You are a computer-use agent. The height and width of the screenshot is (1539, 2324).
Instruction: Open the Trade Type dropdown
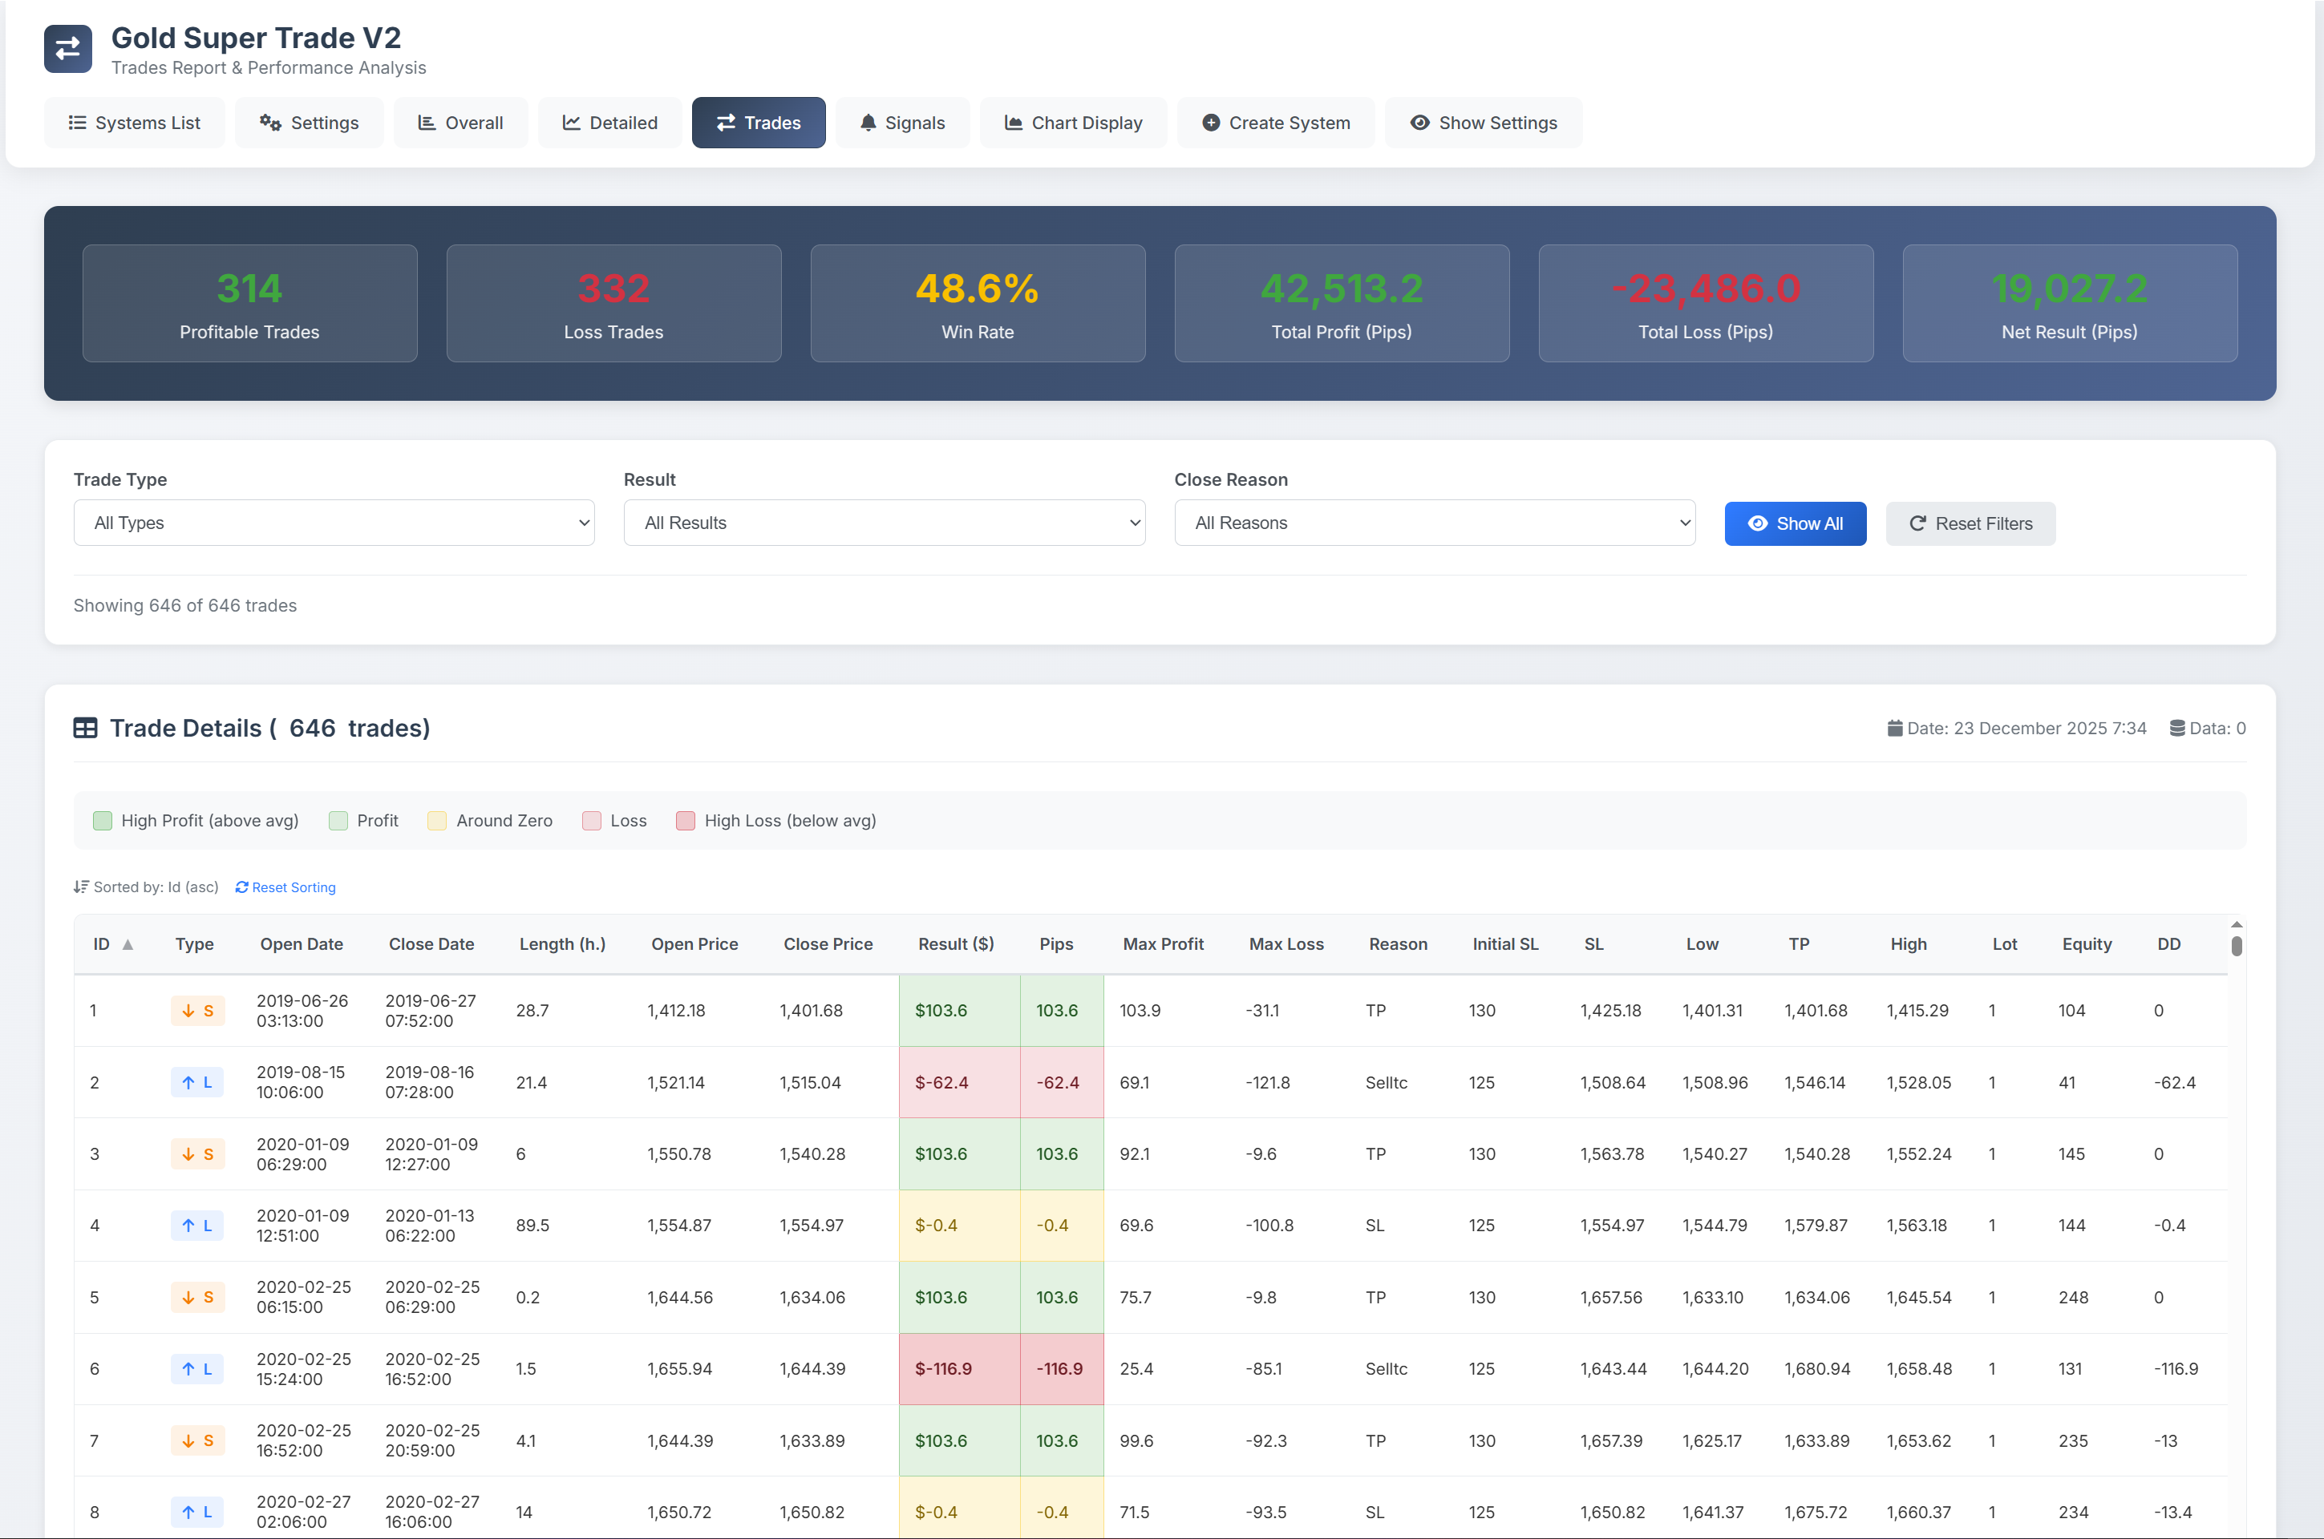click(x=334, y=522)
